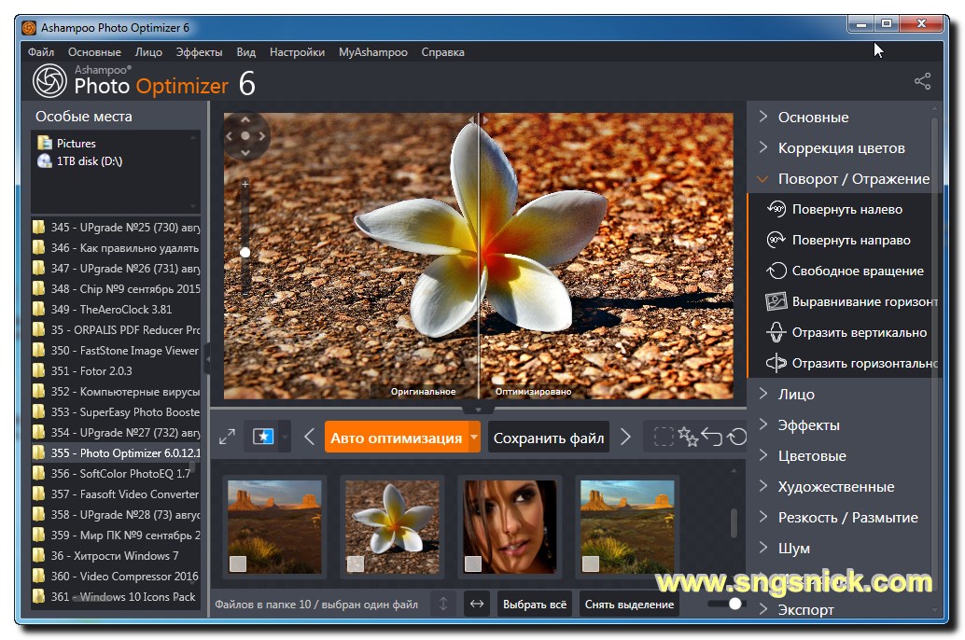Open the Настройки menu
This screenshot has width=965, height=640.
(297, 52)
